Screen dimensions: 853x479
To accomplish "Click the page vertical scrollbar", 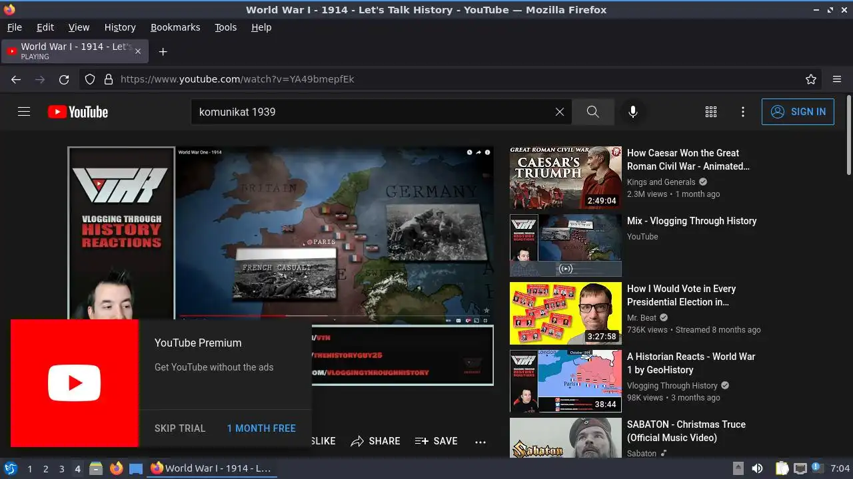I will [x=848, y=136].
